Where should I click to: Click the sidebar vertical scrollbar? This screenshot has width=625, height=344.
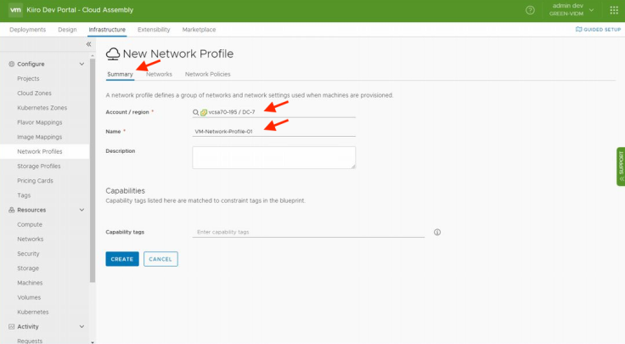[93, 171]
